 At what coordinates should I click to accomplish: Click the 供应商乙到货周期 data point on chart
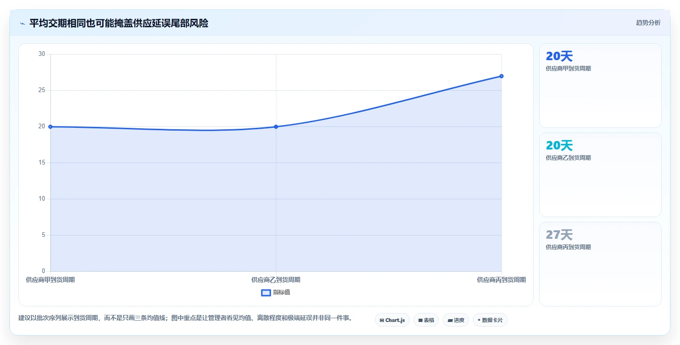(276, 126)
